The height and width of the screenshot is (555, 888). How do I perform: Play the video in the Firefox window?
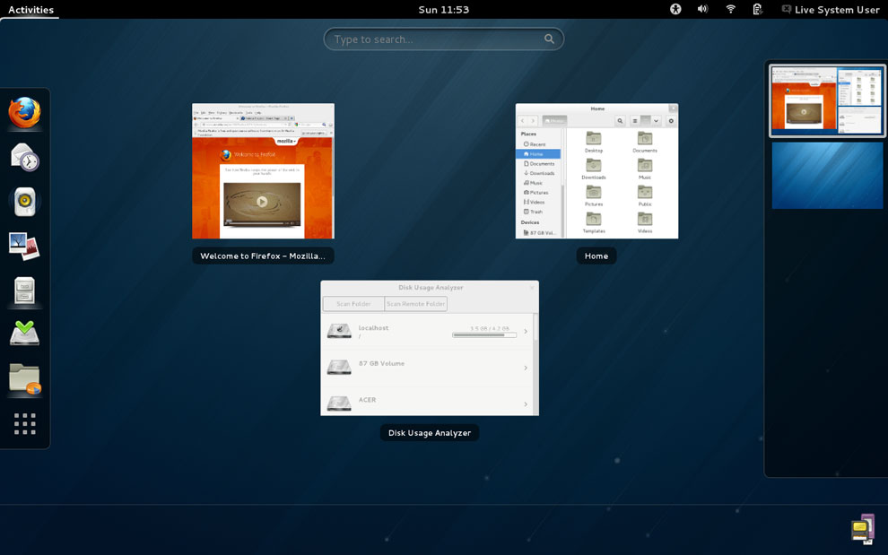pos(262,202)
